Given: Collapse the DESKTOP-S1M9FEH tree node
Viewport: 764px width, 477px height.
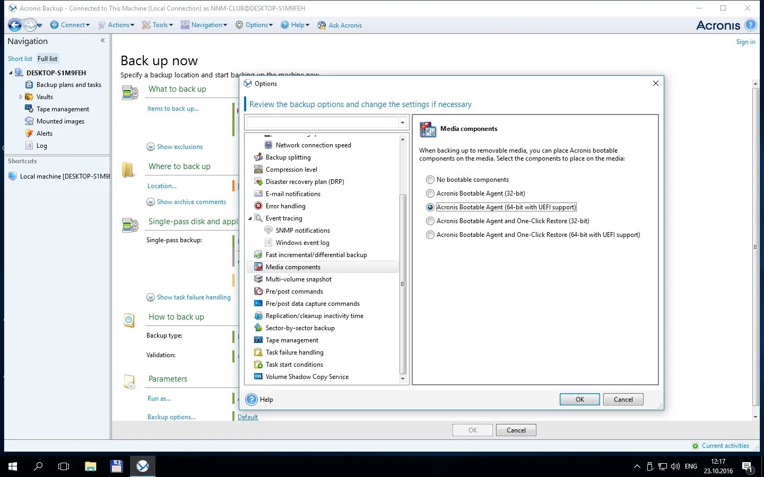Looking at the screenshot, I should 11,73.
